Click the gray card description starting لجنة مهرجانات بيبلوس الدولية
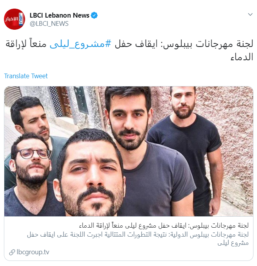 tap(138, 239)
